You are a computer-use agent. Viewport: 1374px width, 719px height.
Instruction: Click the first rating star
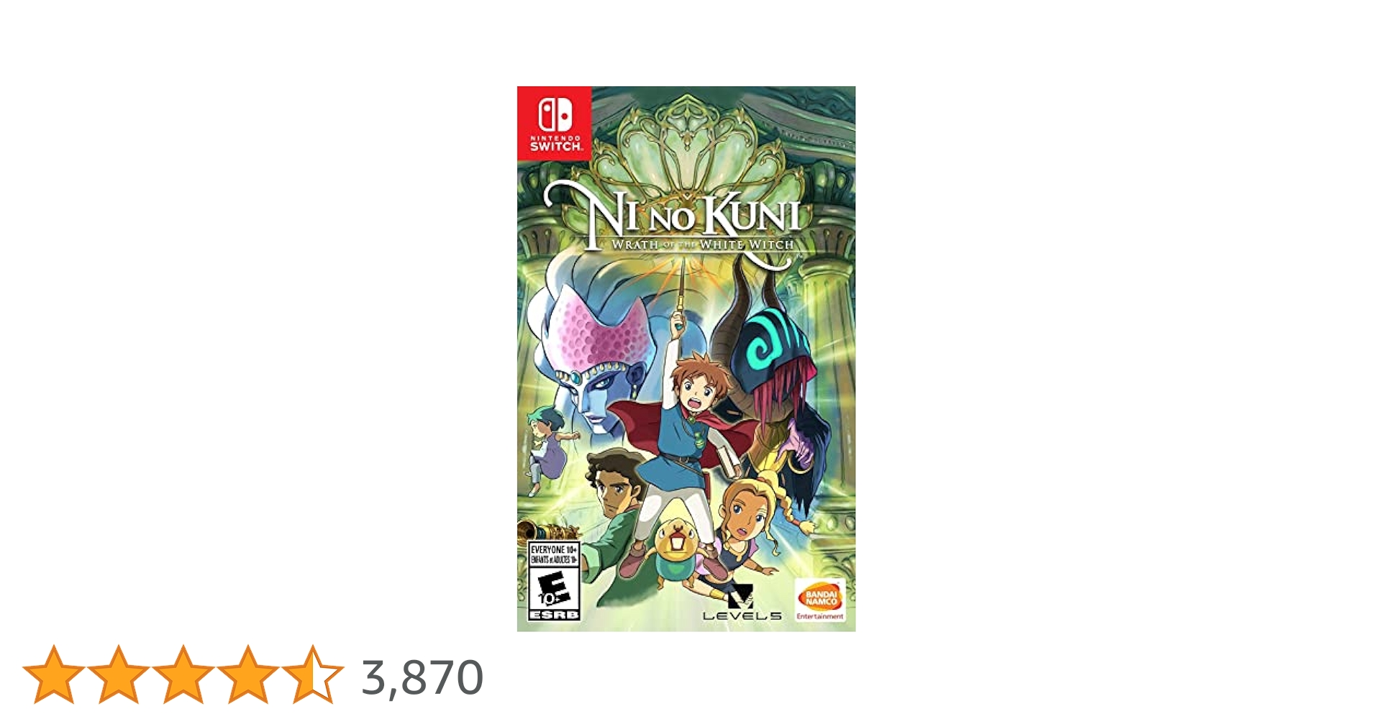pos(53,674)
